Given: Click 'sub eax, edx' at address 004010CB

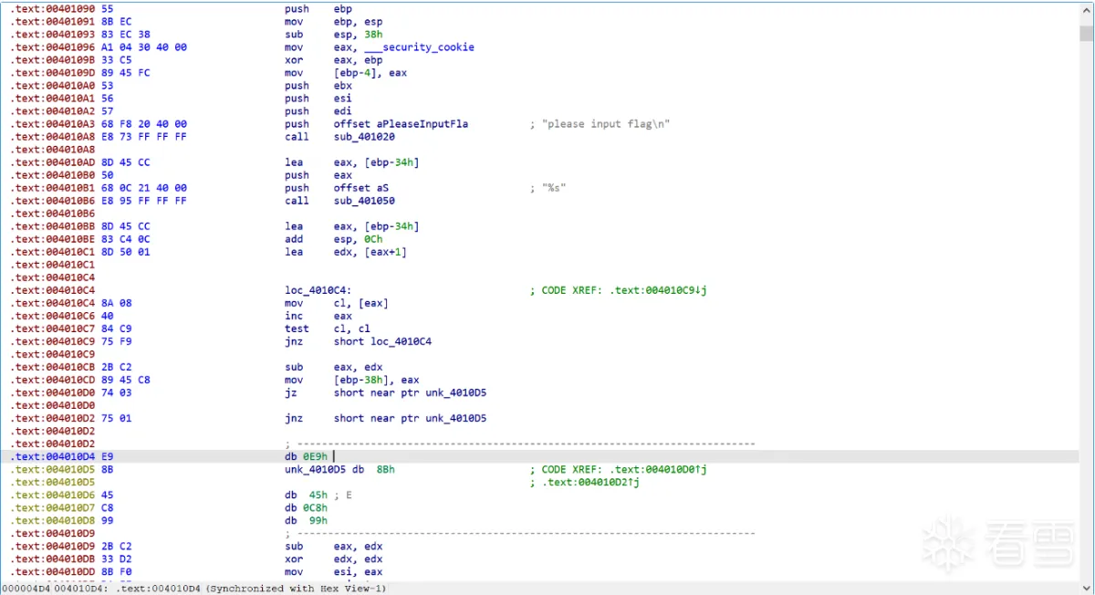Looking at the screenshot, I should 334,367.
